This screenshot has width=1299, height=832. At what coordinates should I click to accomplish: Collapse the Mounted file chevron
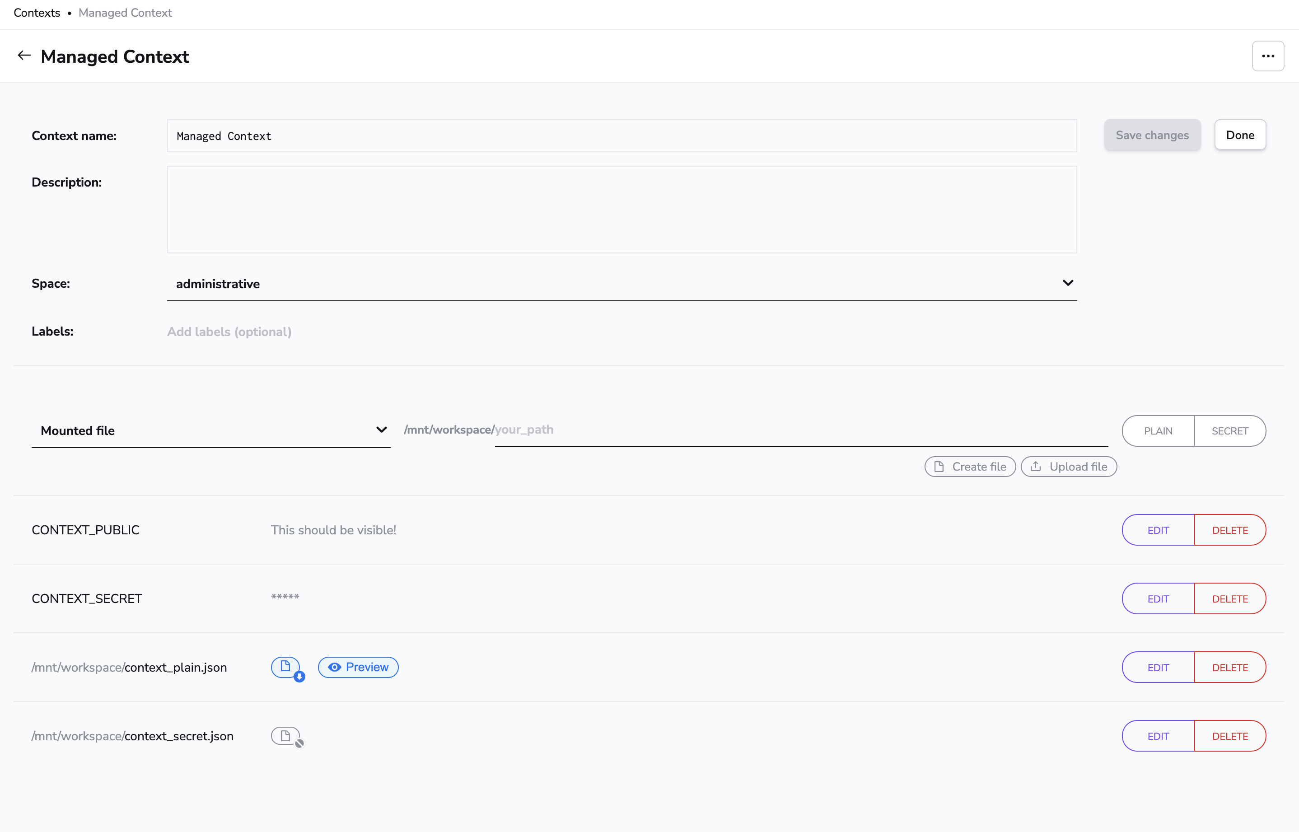point(382,430)
